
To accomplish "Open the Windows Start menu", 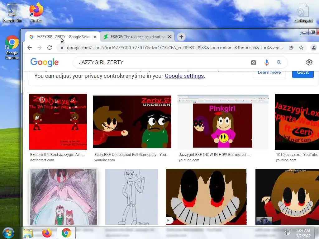I will coord(8,233).
